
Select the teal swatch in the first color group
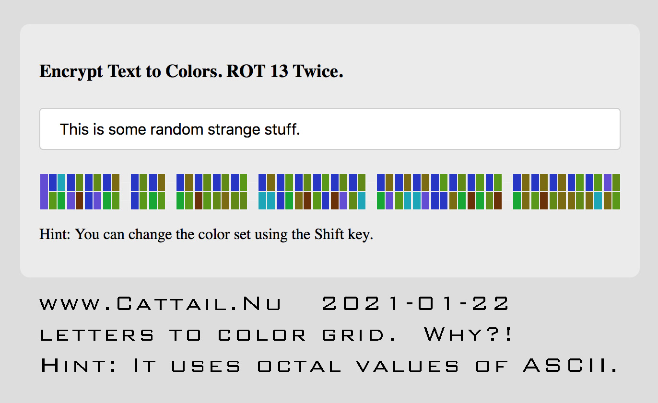tap(61, 183)
